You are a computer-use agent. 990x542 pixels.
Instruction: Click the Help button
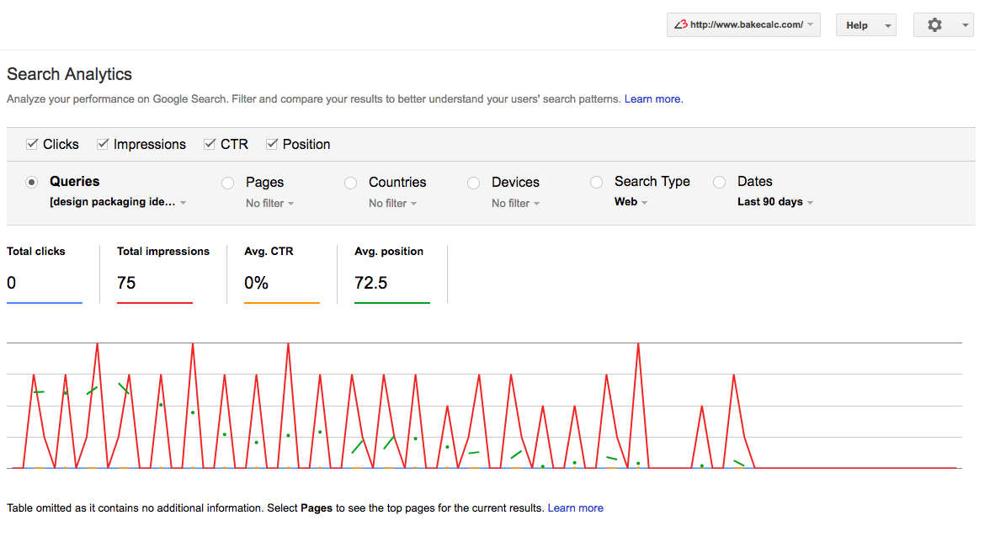(865, 25)
